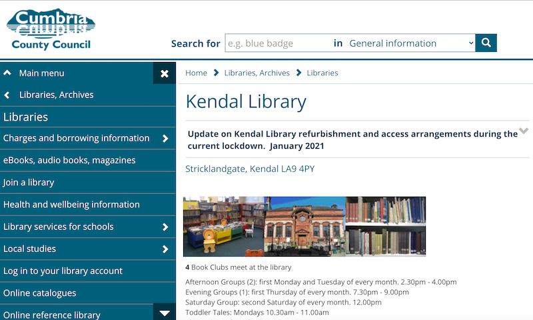Open eBooks, audio books, magazines menu item
Viewport: 533px width, 320px height.
coord(69,160)
